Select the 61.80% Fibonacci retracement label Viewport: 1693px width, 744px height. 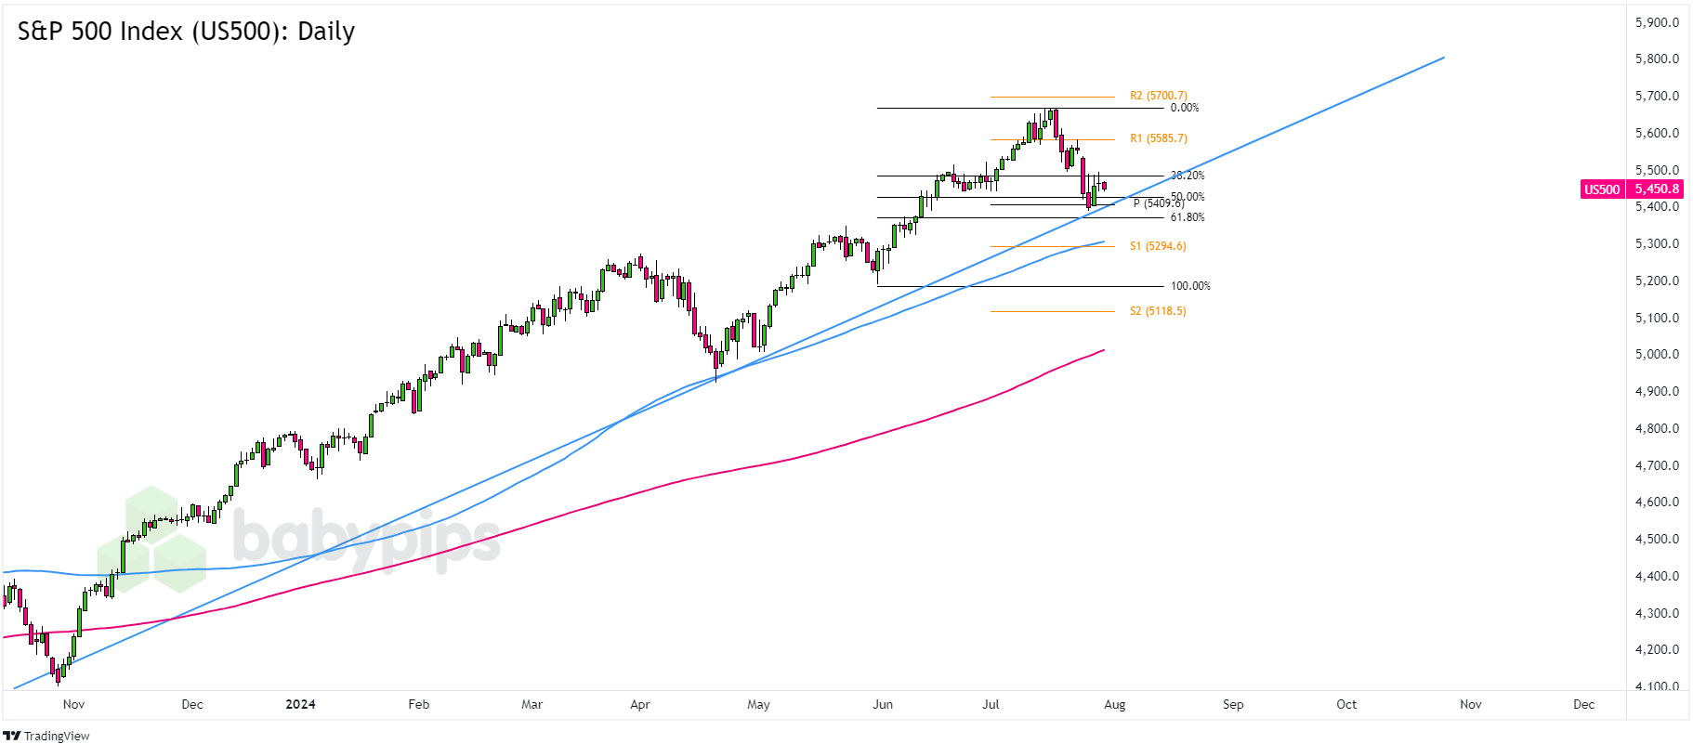1187,217
